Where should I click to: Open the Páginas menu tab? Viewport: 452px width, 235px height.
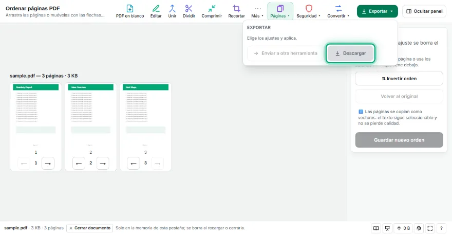pyautogui.click(x=280, y=11)
